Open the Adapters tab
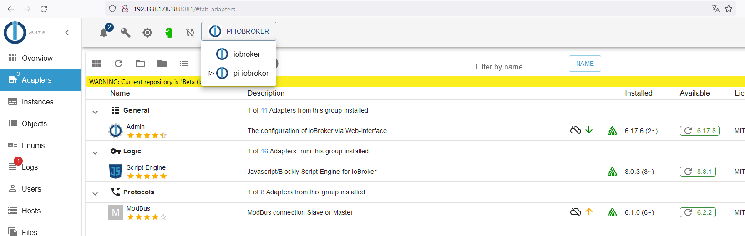The image size is (745, 236). coord(41,80)
